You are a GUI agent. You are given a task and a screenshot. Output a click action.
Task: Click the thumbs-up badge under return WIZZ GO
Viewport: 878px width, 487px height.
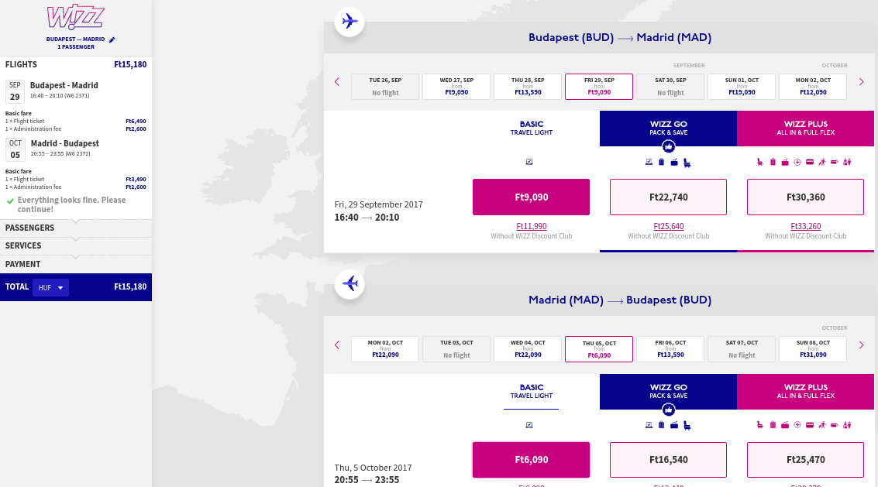click(x=668, y=410)
